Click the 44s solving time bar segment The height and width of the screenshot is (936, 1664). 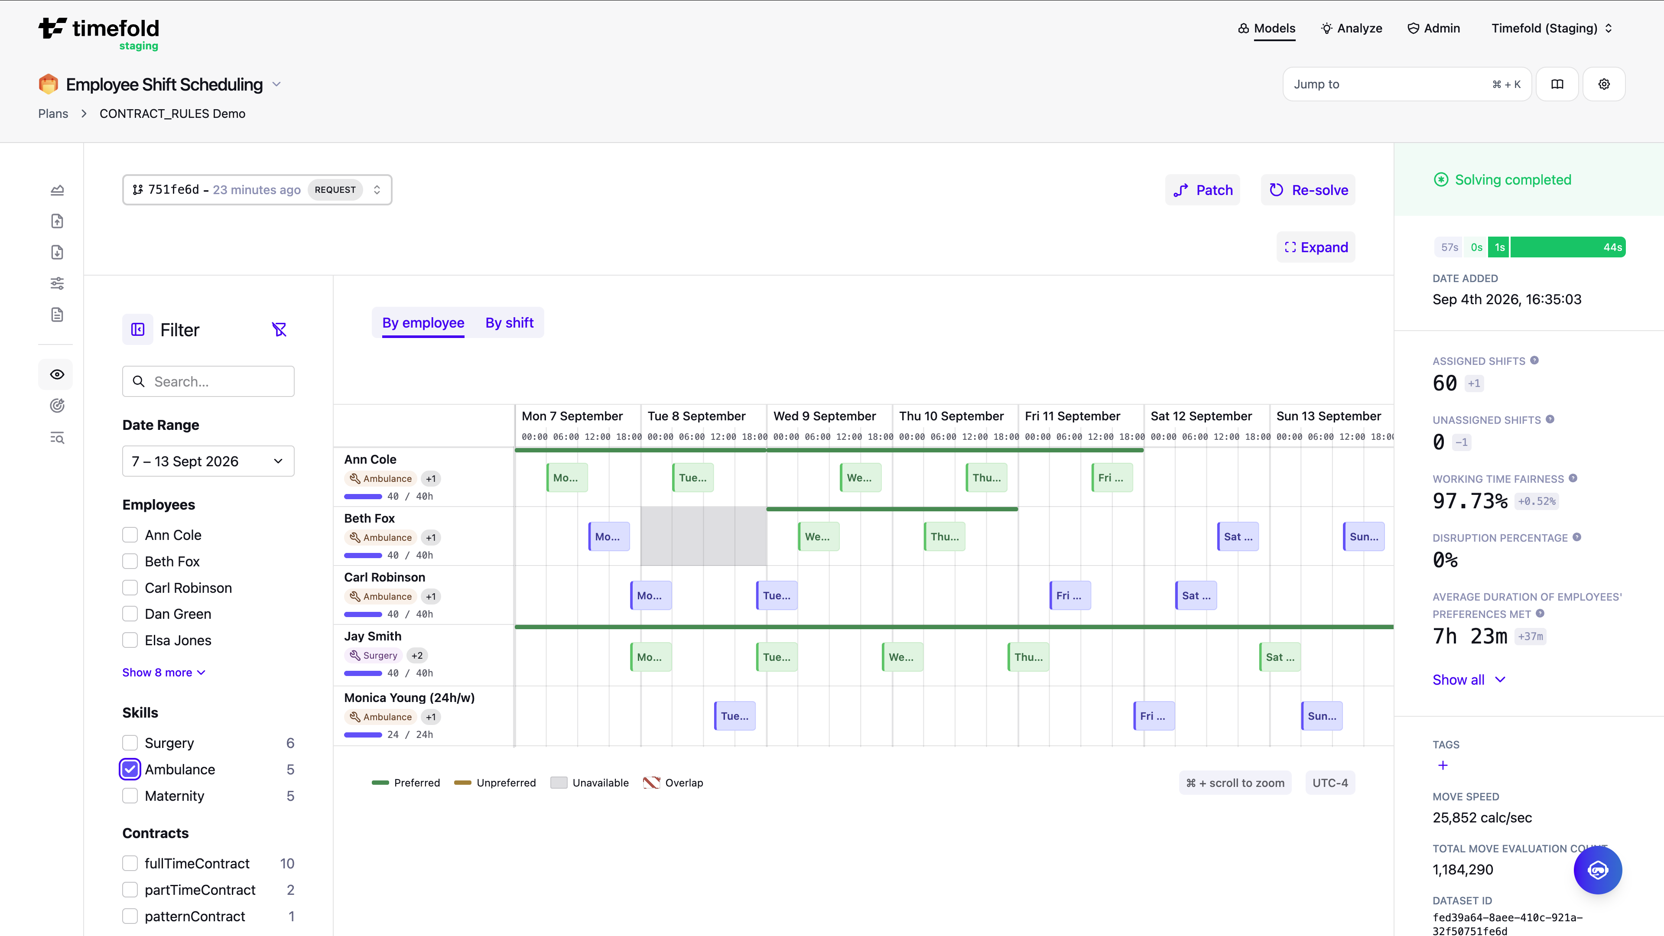pos(1568,247)
